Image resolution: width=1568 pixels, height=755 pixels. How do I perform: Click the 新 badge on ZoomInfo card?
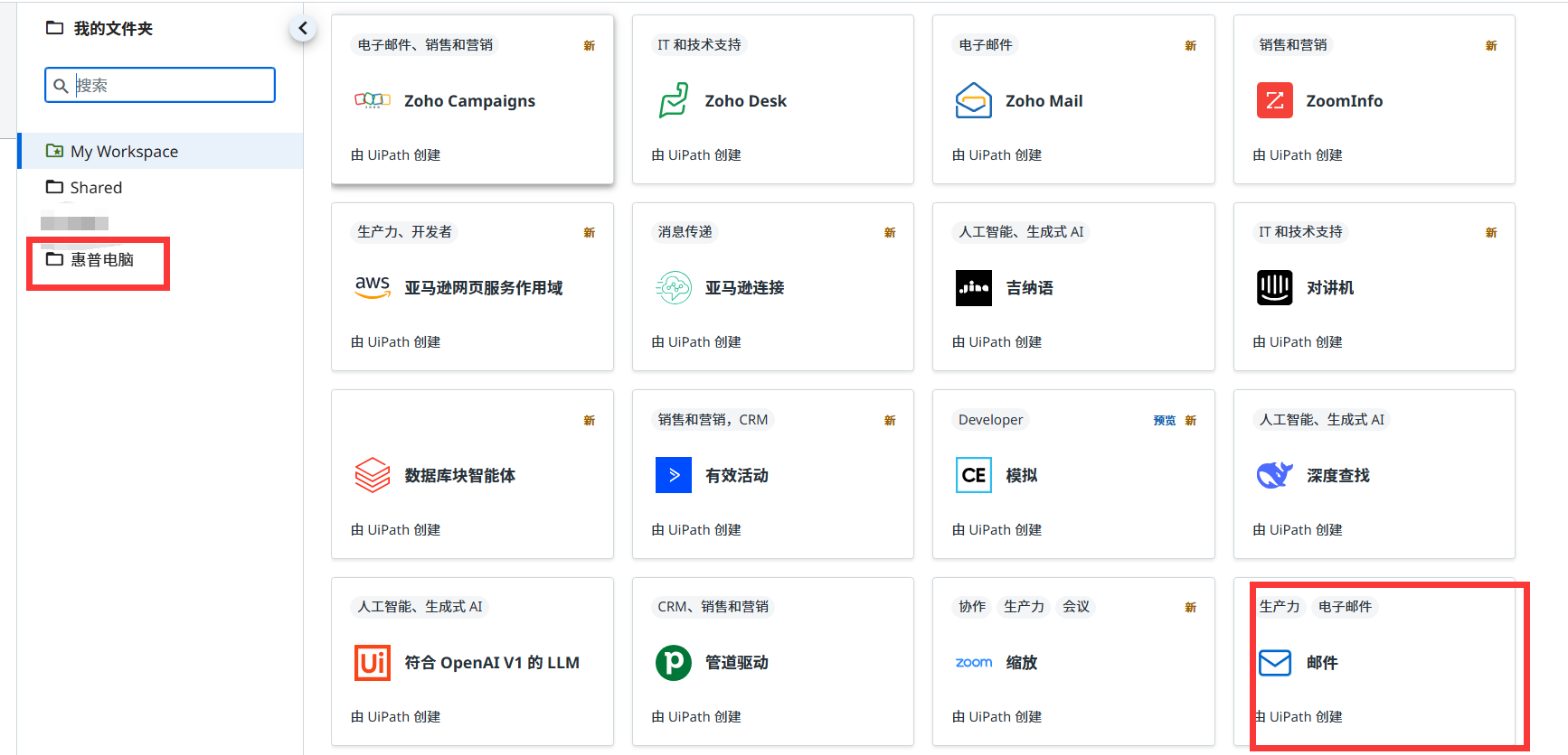pos(1491,45)
